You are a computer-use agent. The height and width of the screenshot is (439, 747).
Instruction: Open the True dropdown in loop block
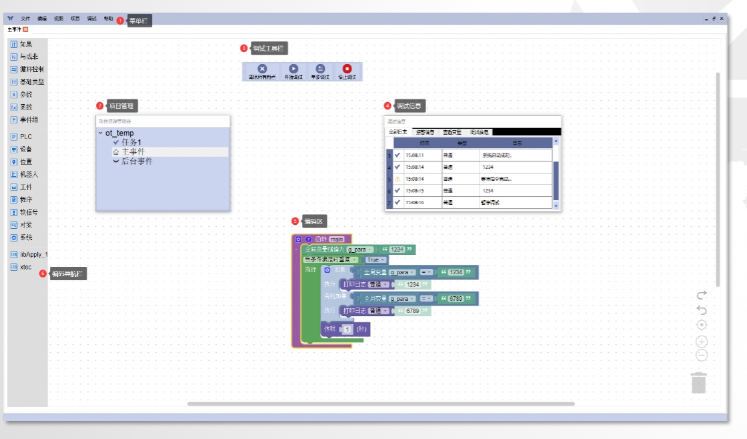[376, 260]
